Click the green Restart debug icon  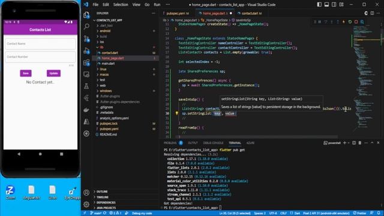pos(350,22)
